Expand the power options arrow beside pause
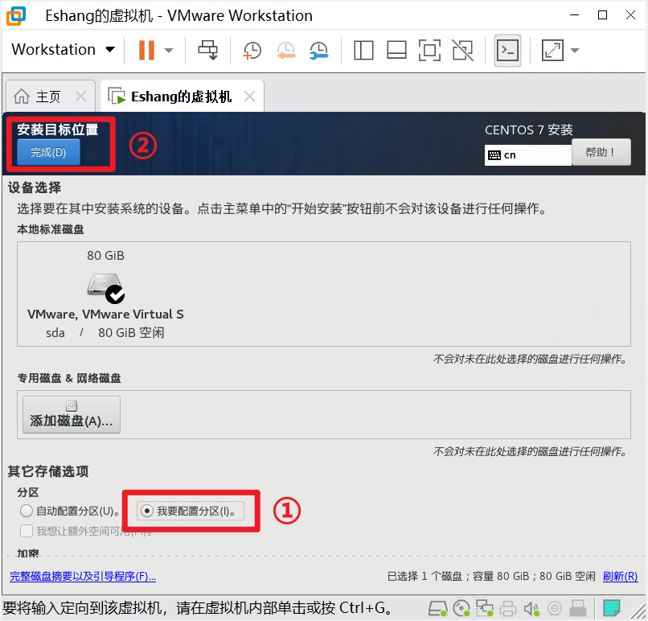This screenshot has width=648, height=621. 168,51
